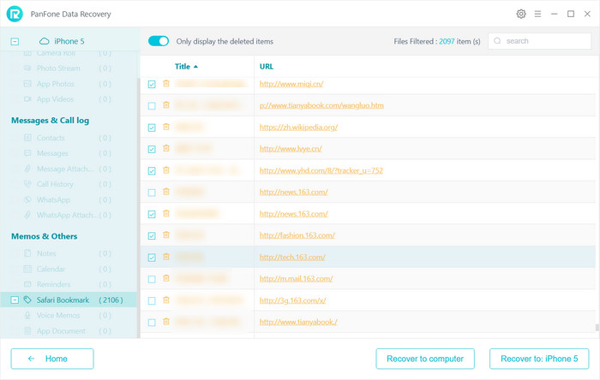The width and height of the screenshot is (600, 380).
Task: Click the search input field
Action: point(539,41)
